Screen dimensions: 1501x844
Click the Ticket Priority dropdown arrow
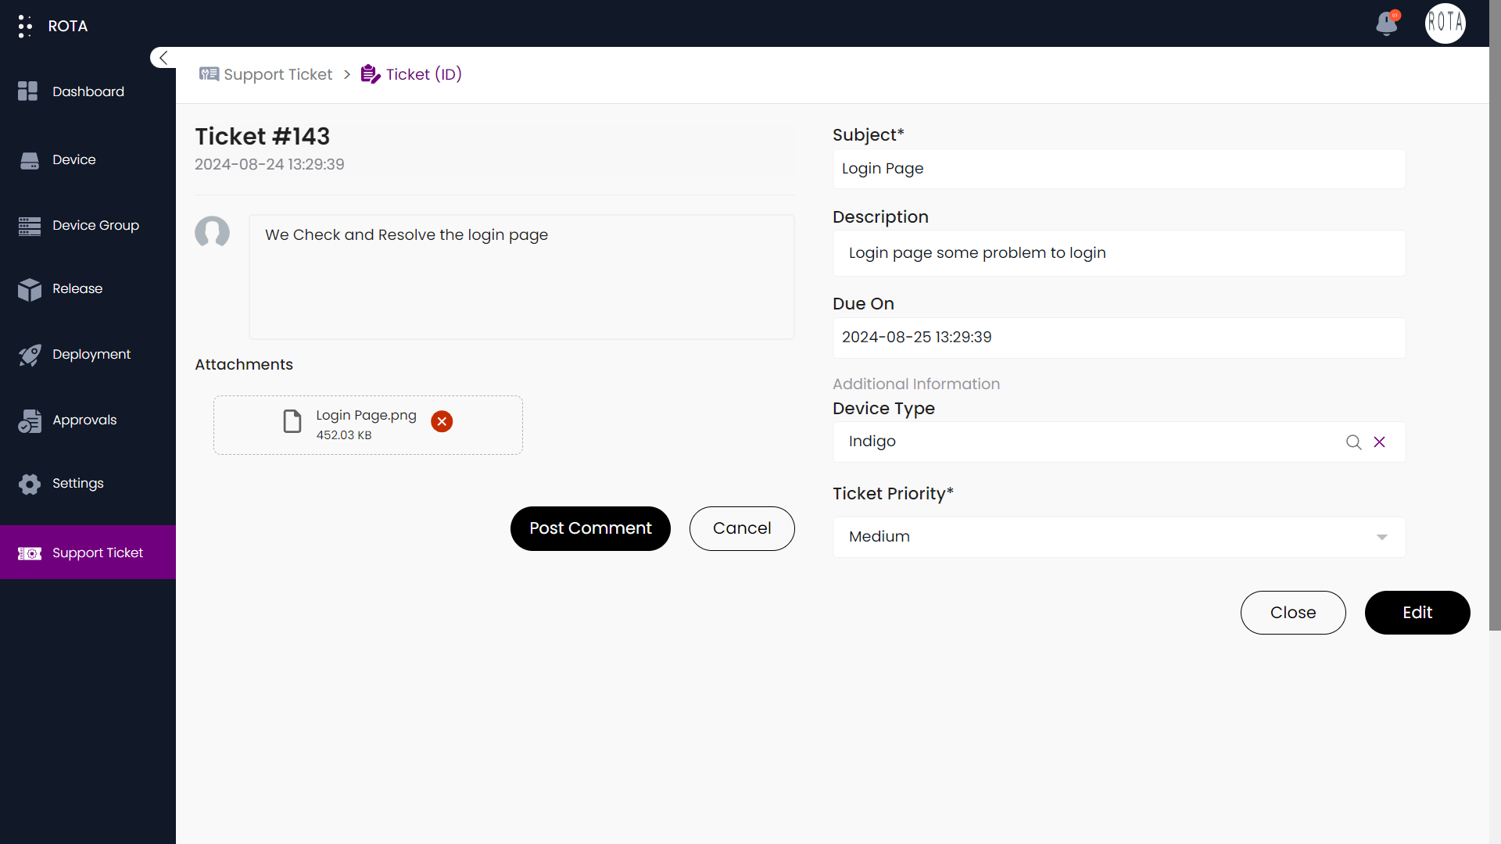[1382, 538]
